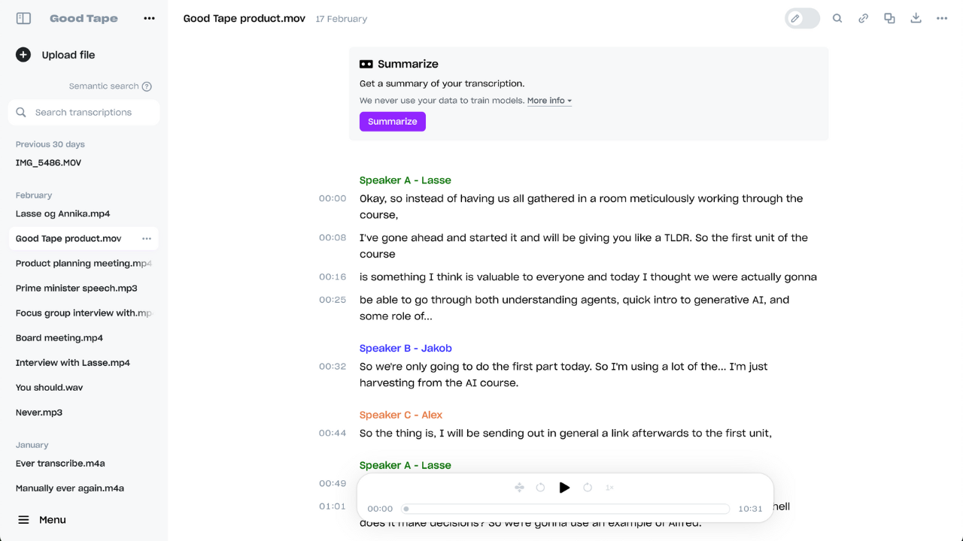Collapse the sidebar panel icon

pos(23,19)
